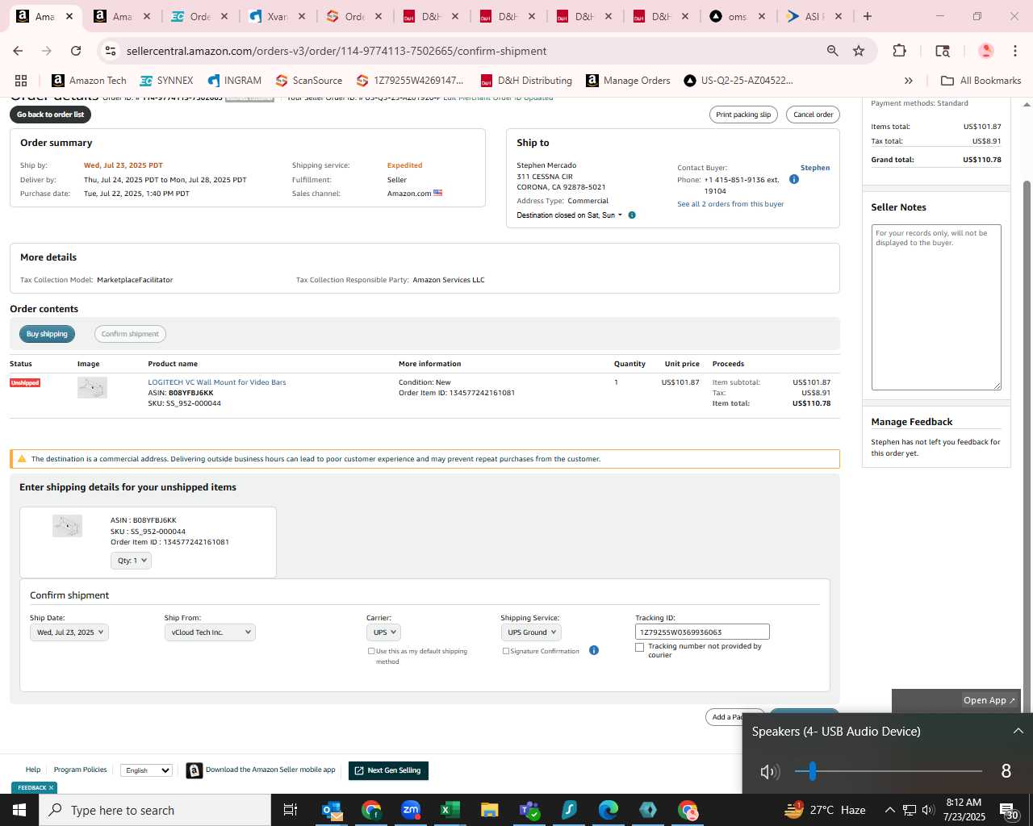The width and height of the screenshot is (1033, 826).
Task: Click the Cancel order button
Action: point(813,115)
